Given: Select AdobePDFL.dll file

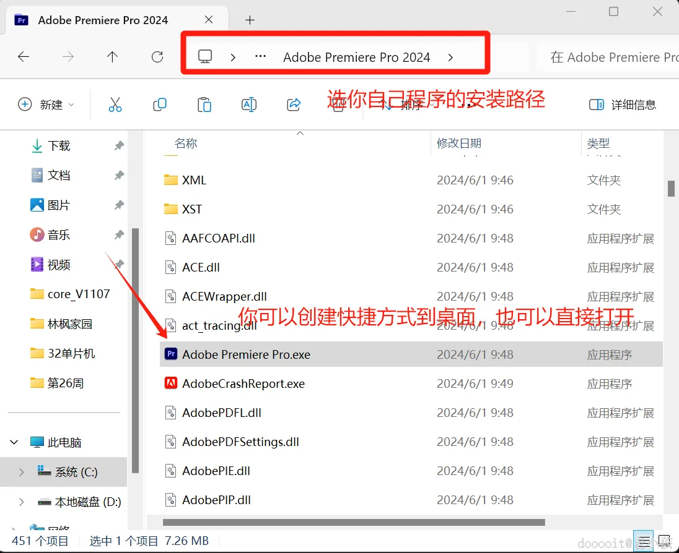Looking at the screenshot, I should coord(213,413).
